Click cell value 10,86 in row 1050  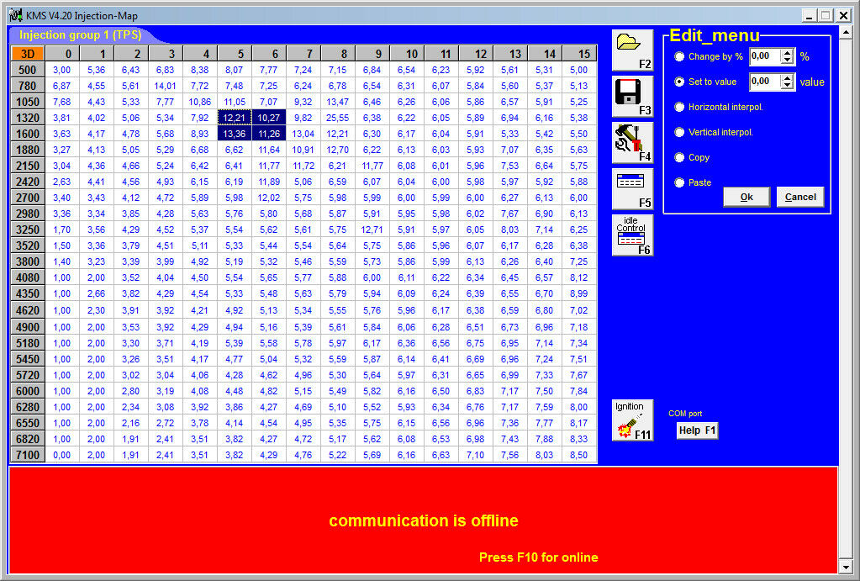click(x=200, y=102)
